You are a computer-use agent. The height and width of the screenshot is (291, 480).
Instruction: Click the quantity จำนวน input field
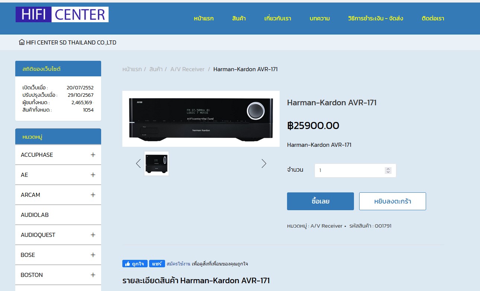point(355,171)
